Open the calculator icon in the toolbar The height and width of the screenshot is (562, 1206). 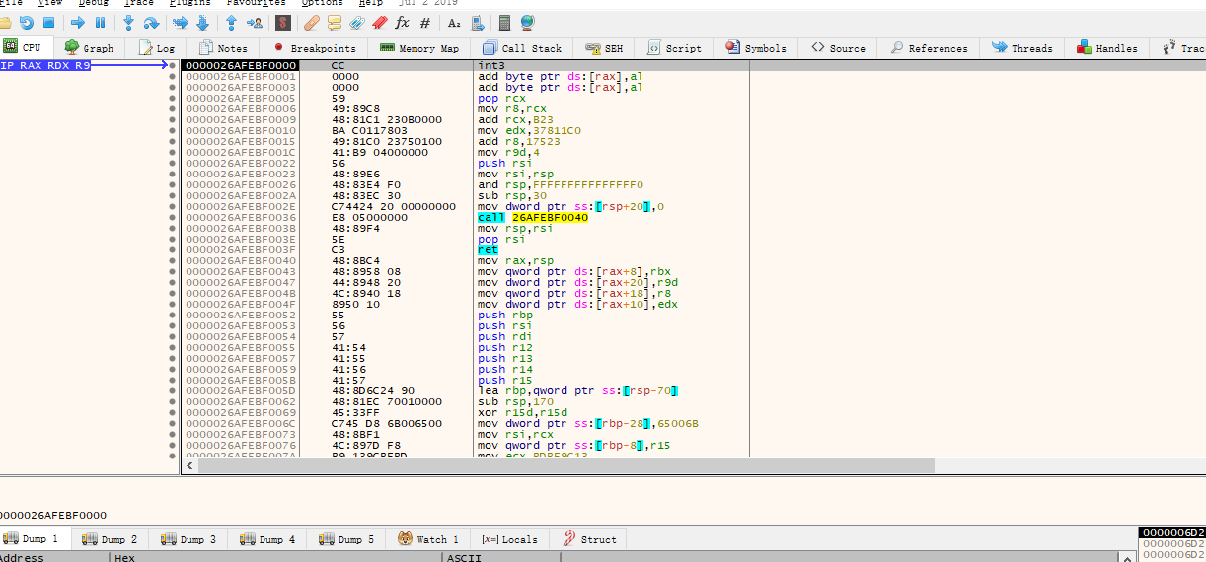point(505,22)
